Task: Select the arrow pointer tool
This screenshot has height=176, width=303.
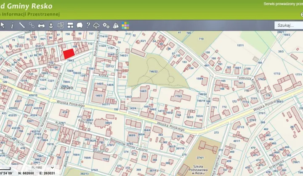Action: coord(3,26)
